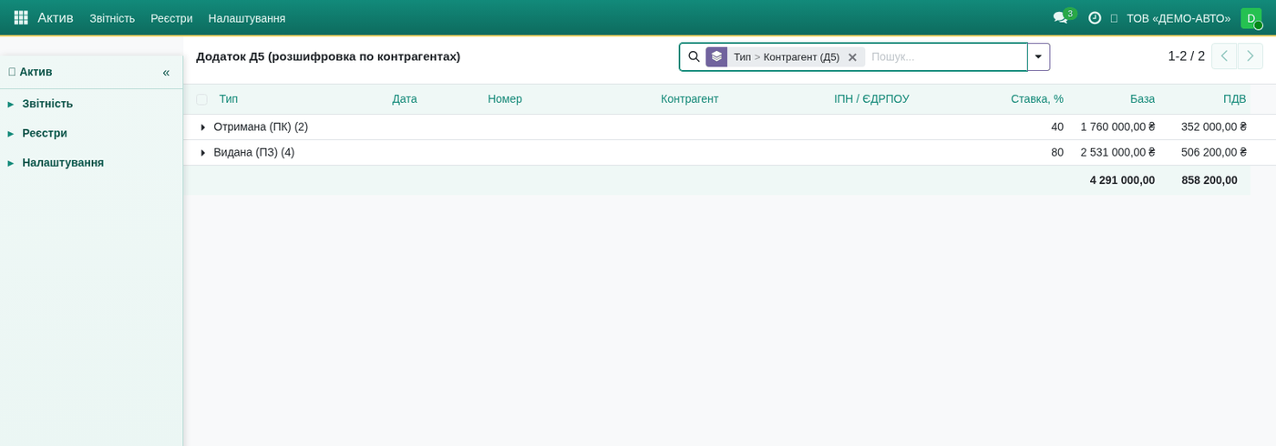The width and height of the screenshot is (1276, 446).
Task: Open the apps grid menu icon
Action: pos(20,17)
